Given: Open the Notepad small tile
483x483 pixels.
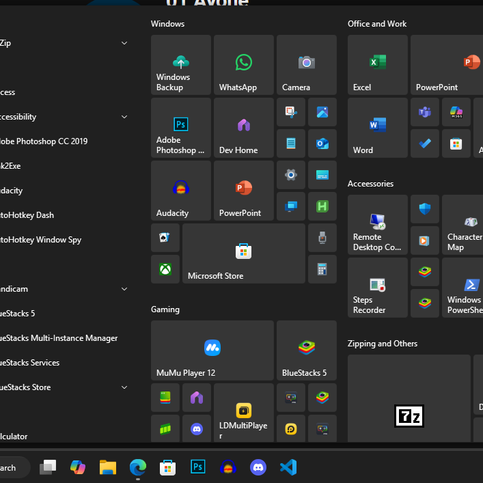Looking at the screenshot, I should point(291,143).
